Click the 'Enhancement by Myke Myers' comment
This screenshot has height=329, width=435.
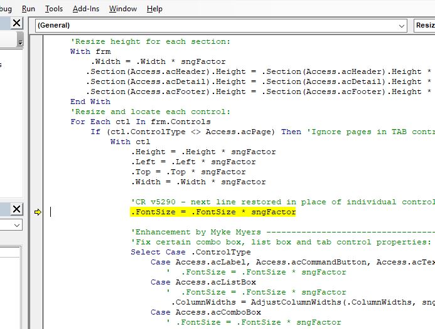pyautogui.click(x=282, y=232)
